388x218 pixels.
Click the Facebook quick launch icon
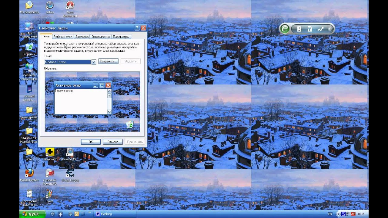click(60, 214)
